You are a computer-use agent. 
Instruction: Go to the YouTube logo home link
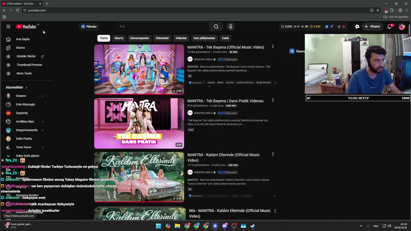pyautogui.click(x=26, y=27)
